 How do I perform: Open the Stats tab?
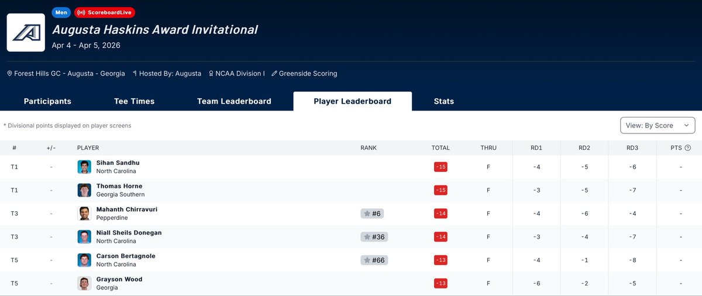click(444, 101)
